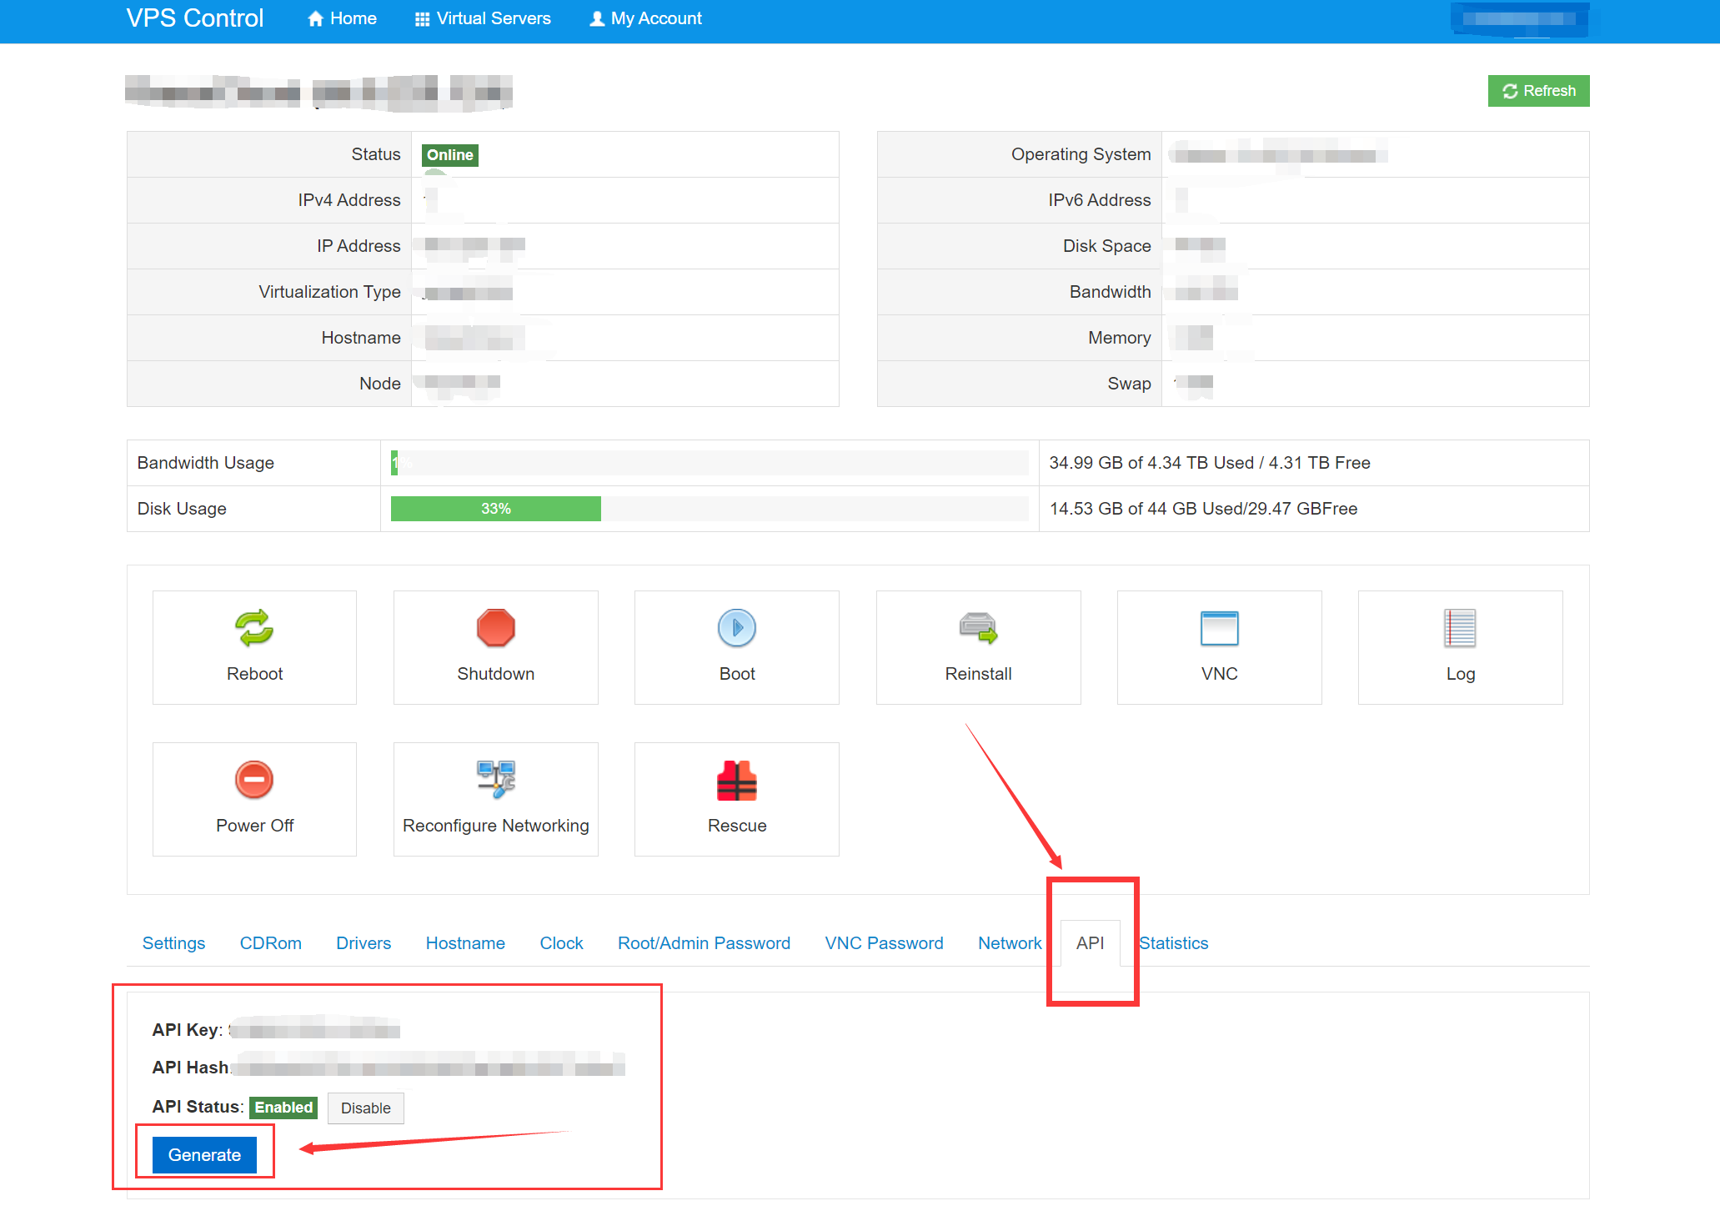Switch to the Settings tab

pyautogui.click(x=173, y=942)
